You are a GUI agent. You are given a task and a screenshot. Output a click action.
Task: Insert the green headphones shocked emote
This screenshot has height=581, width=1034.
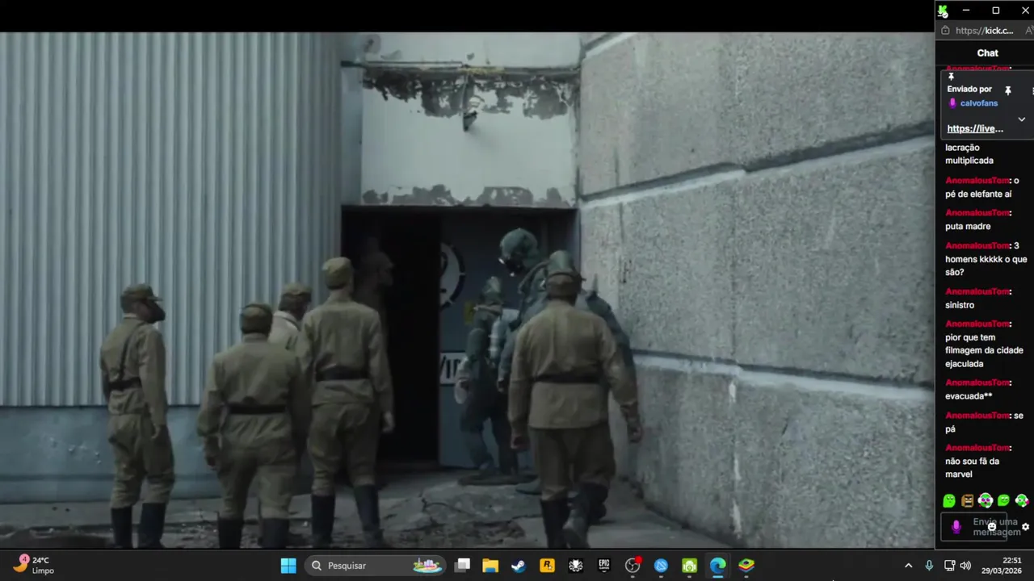click(986, 501)
